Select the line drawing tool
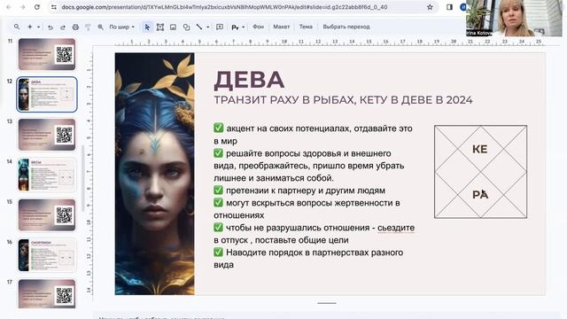Image resolution: width=567 pixels, height=319 pixels. (x=199, y=27)
